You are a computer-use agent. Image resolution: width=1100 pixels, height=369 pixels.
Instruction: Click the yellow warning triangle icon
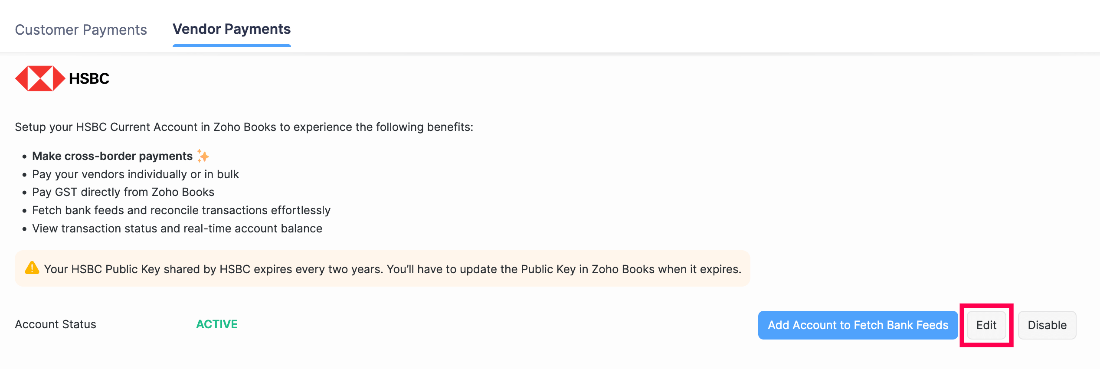click(32, 268)
